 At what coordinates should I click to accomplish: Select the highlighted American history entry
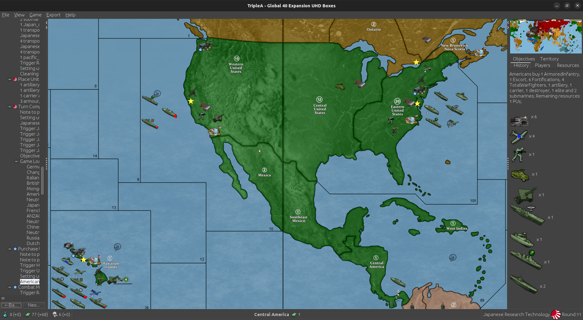(x=30, y=282)
